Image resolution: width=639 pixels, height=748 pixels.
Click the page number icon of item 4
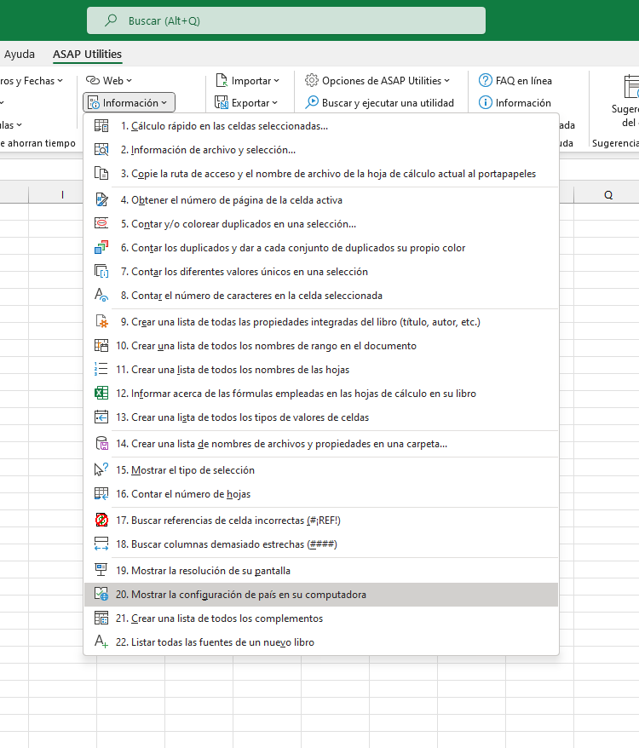(101, 200)
